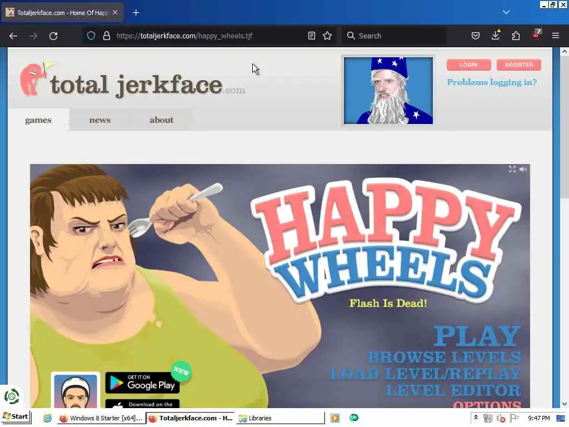Go back using the browser back arrow
Image resolution: width=569 pixels, height=427 pixels.
[13, 36]
